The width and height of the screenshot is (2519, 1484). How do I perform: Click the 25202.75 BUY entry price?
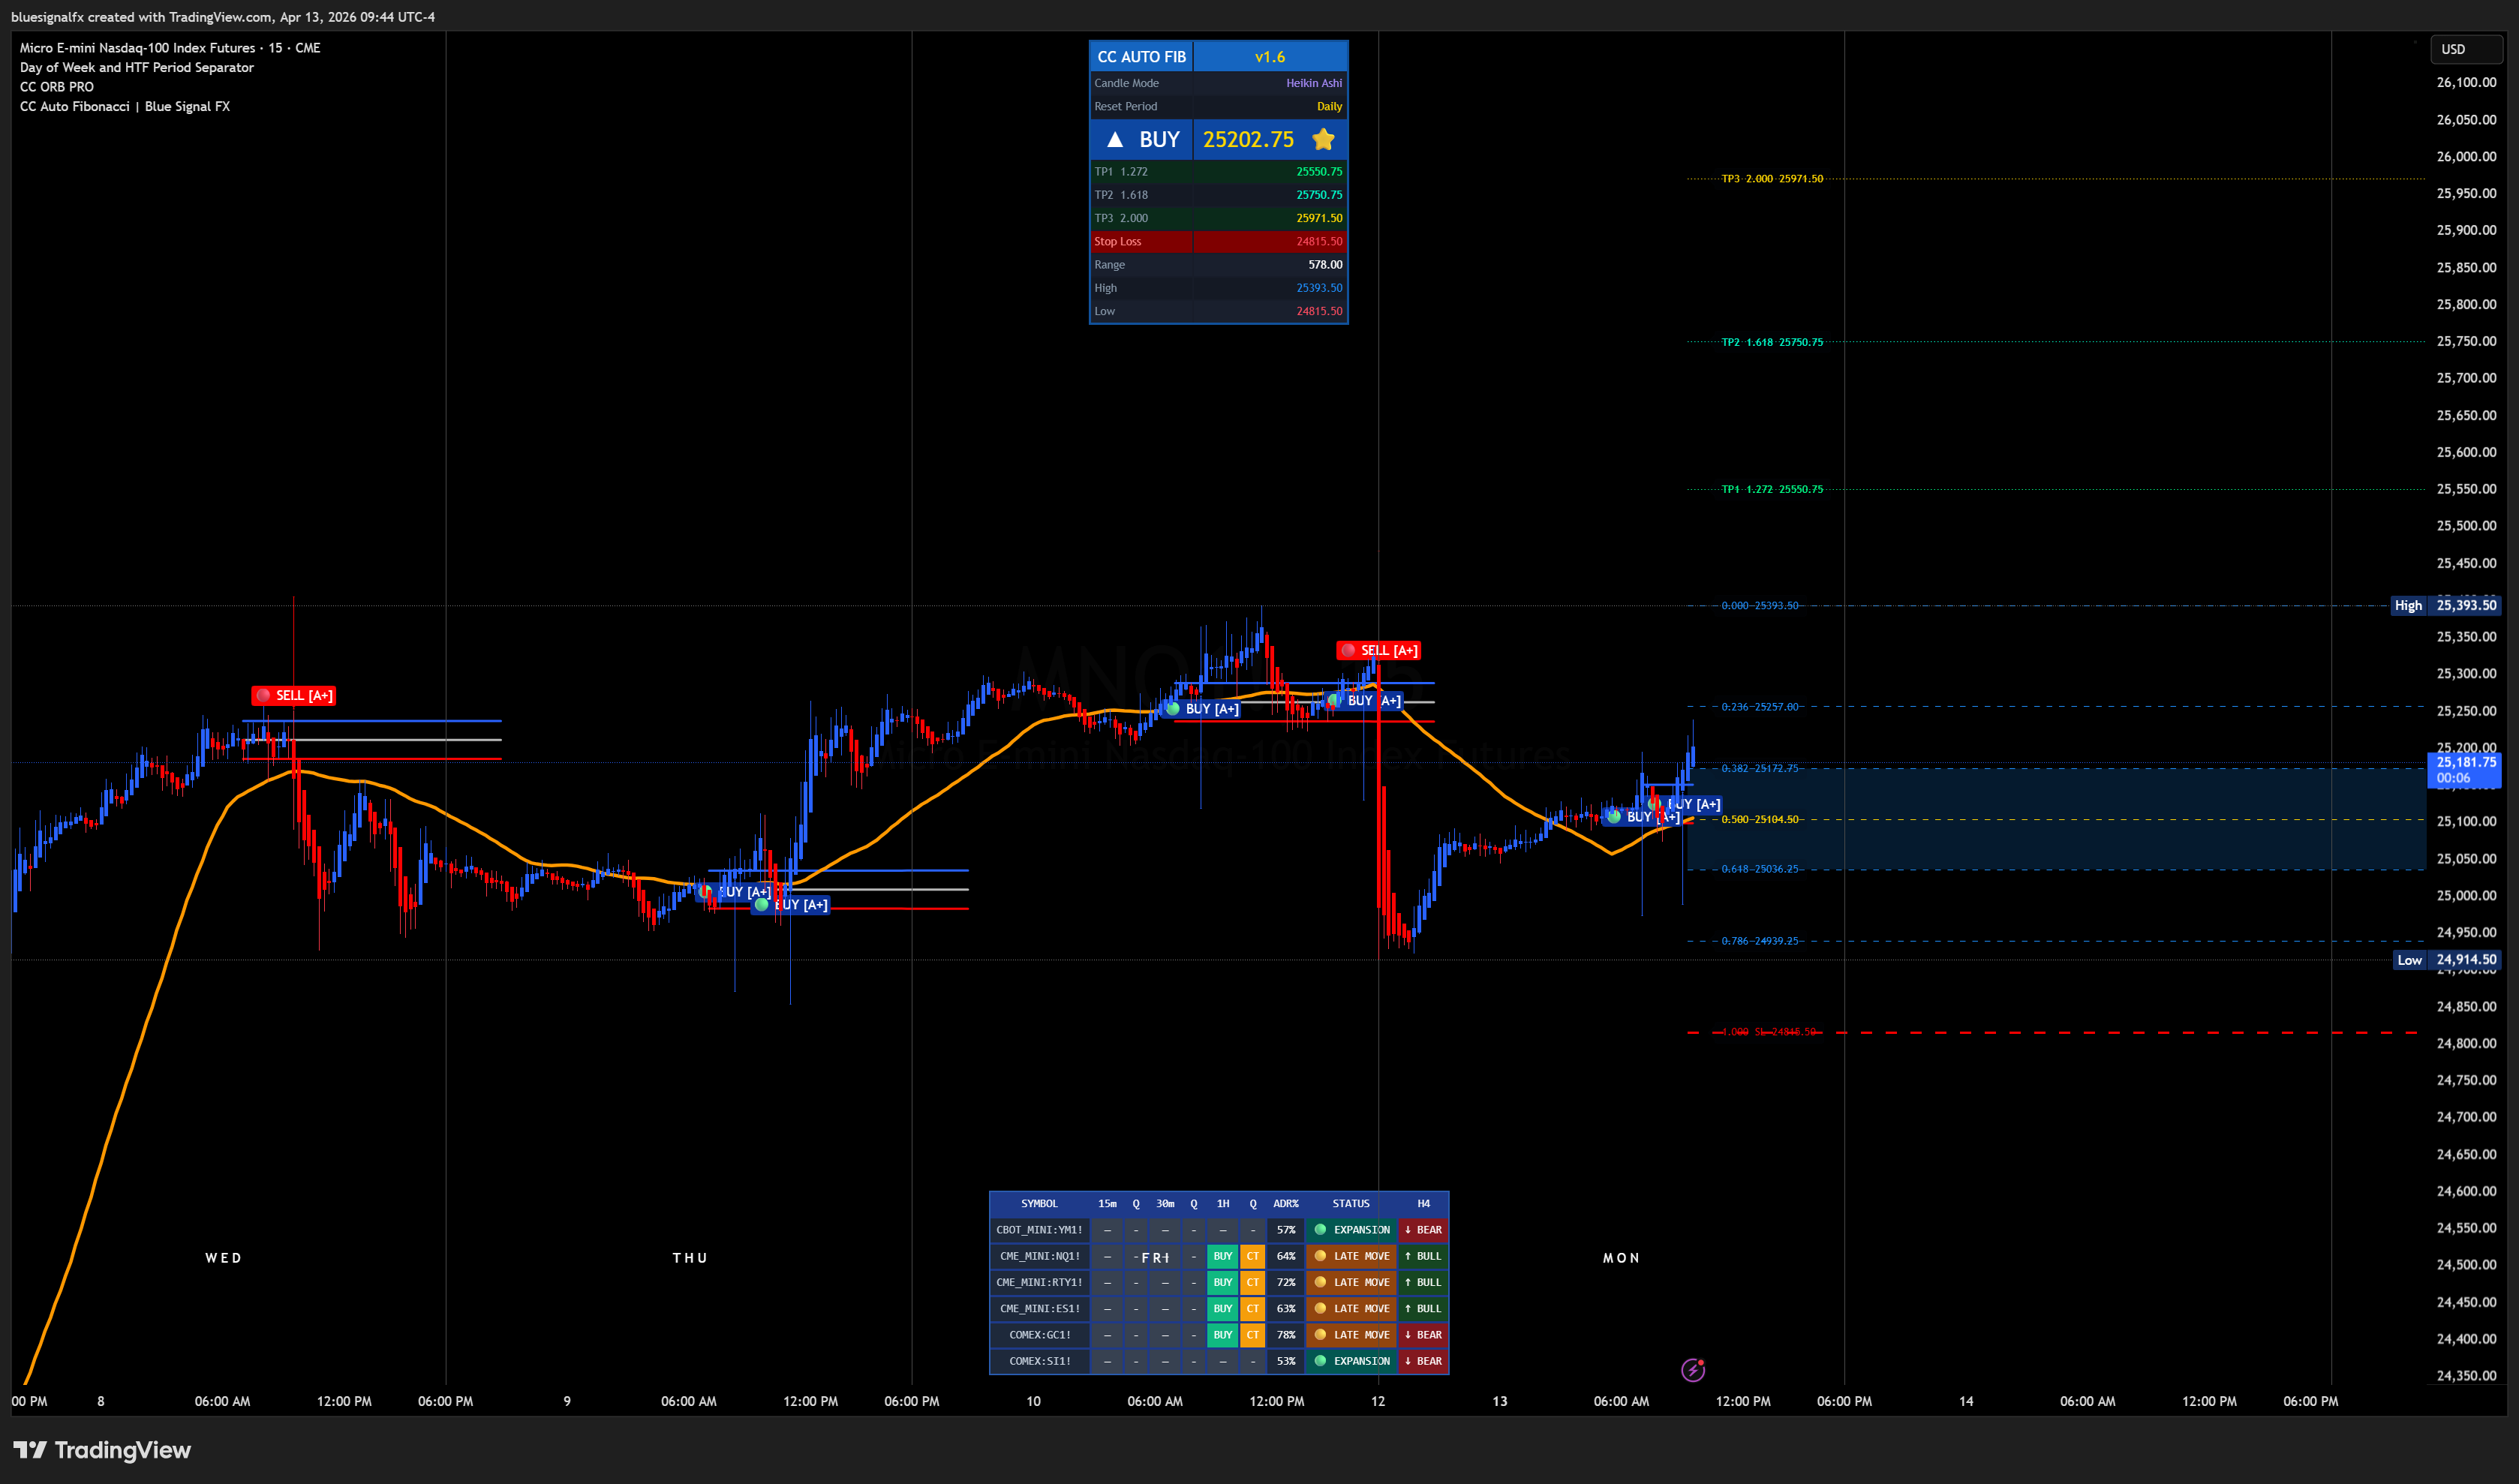pyautogui.click(x=1248, y=140)
